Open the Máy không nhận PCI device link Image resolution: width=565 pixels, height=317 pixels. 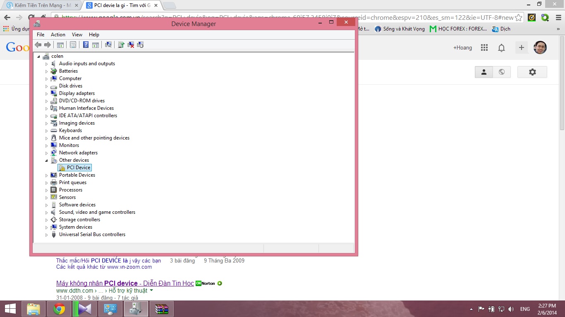click(125, 283)
